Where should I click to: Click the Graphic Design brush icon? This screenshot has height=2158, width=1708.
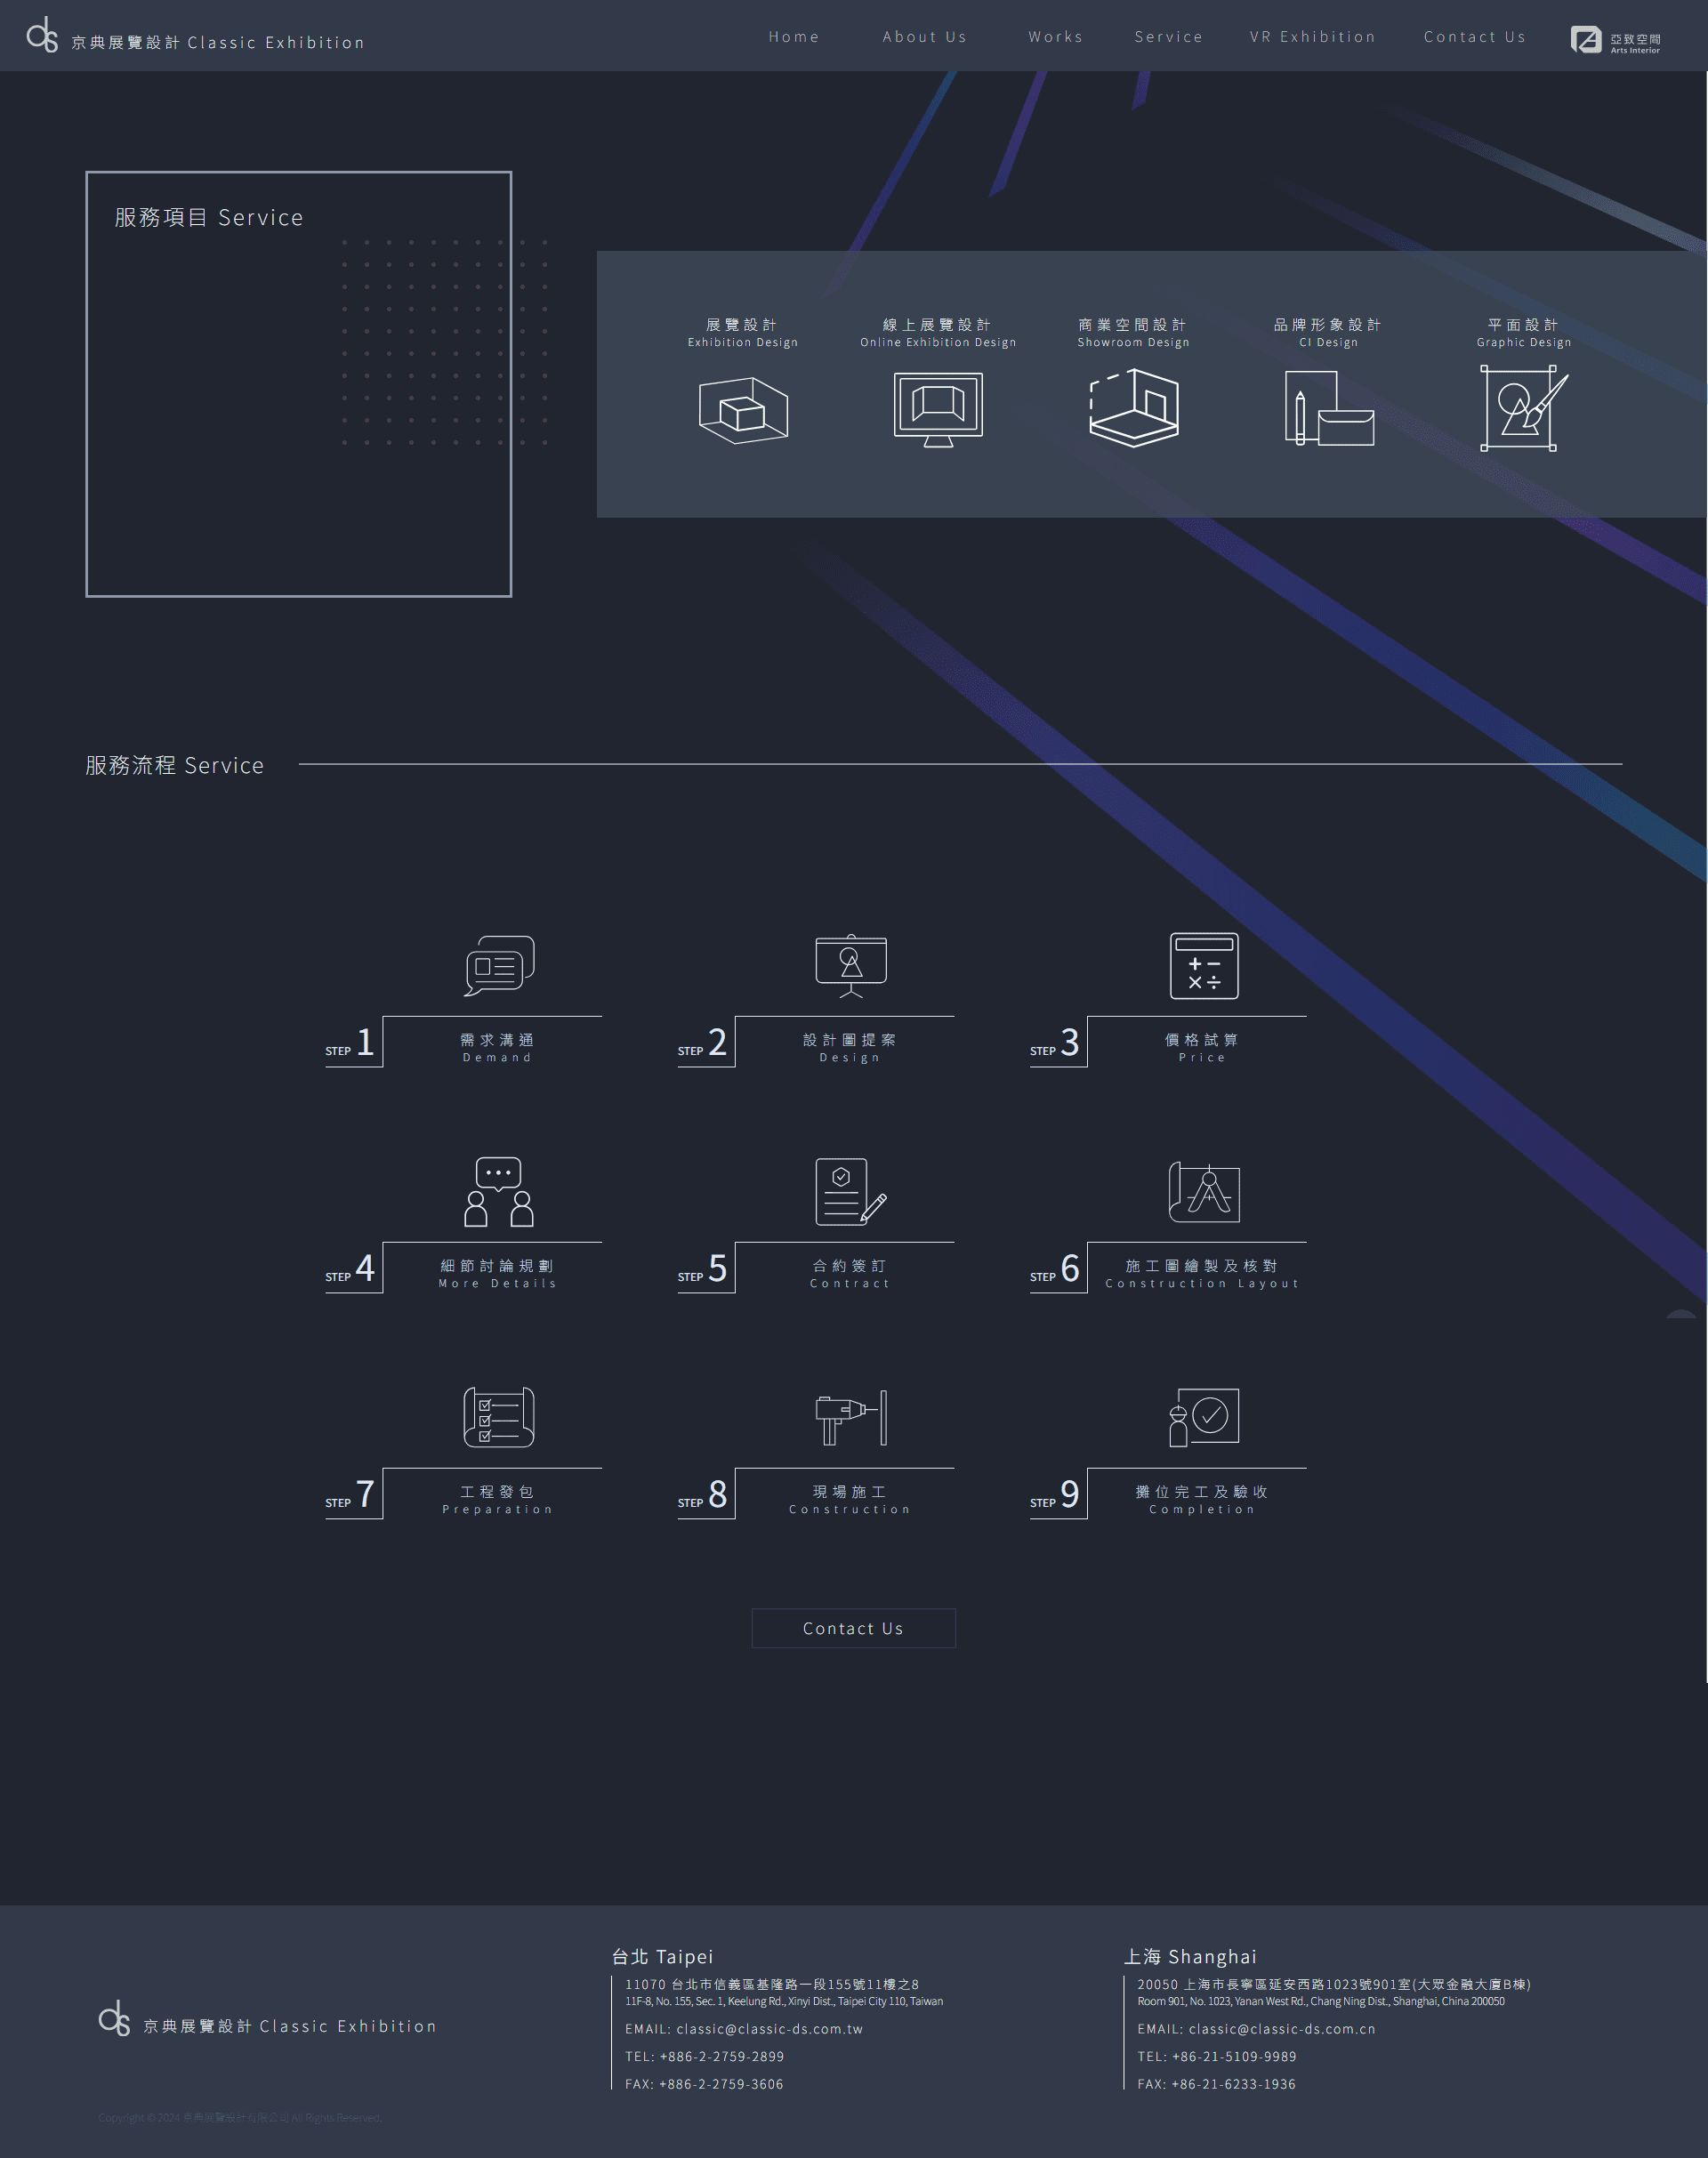tap(1524, 408)
